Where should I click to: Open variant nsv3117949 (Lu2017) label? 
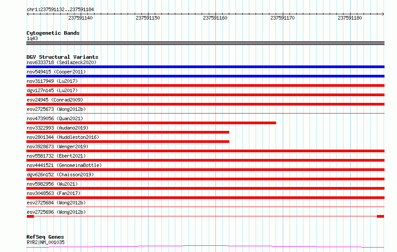point(52,81)
